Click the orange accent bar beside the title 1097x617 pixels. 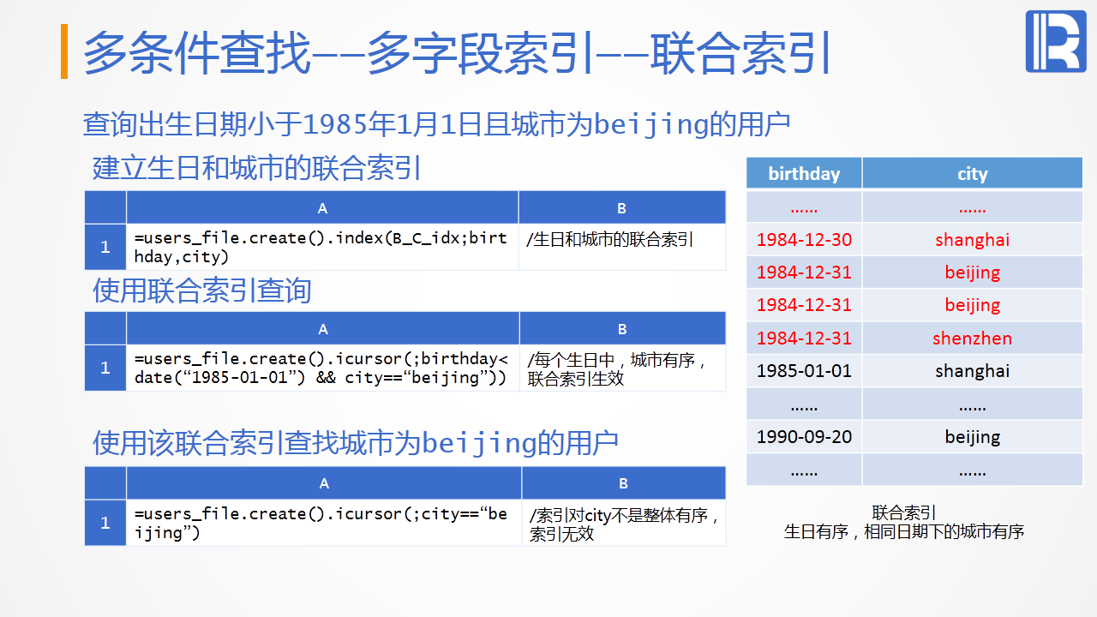[64, 51]
